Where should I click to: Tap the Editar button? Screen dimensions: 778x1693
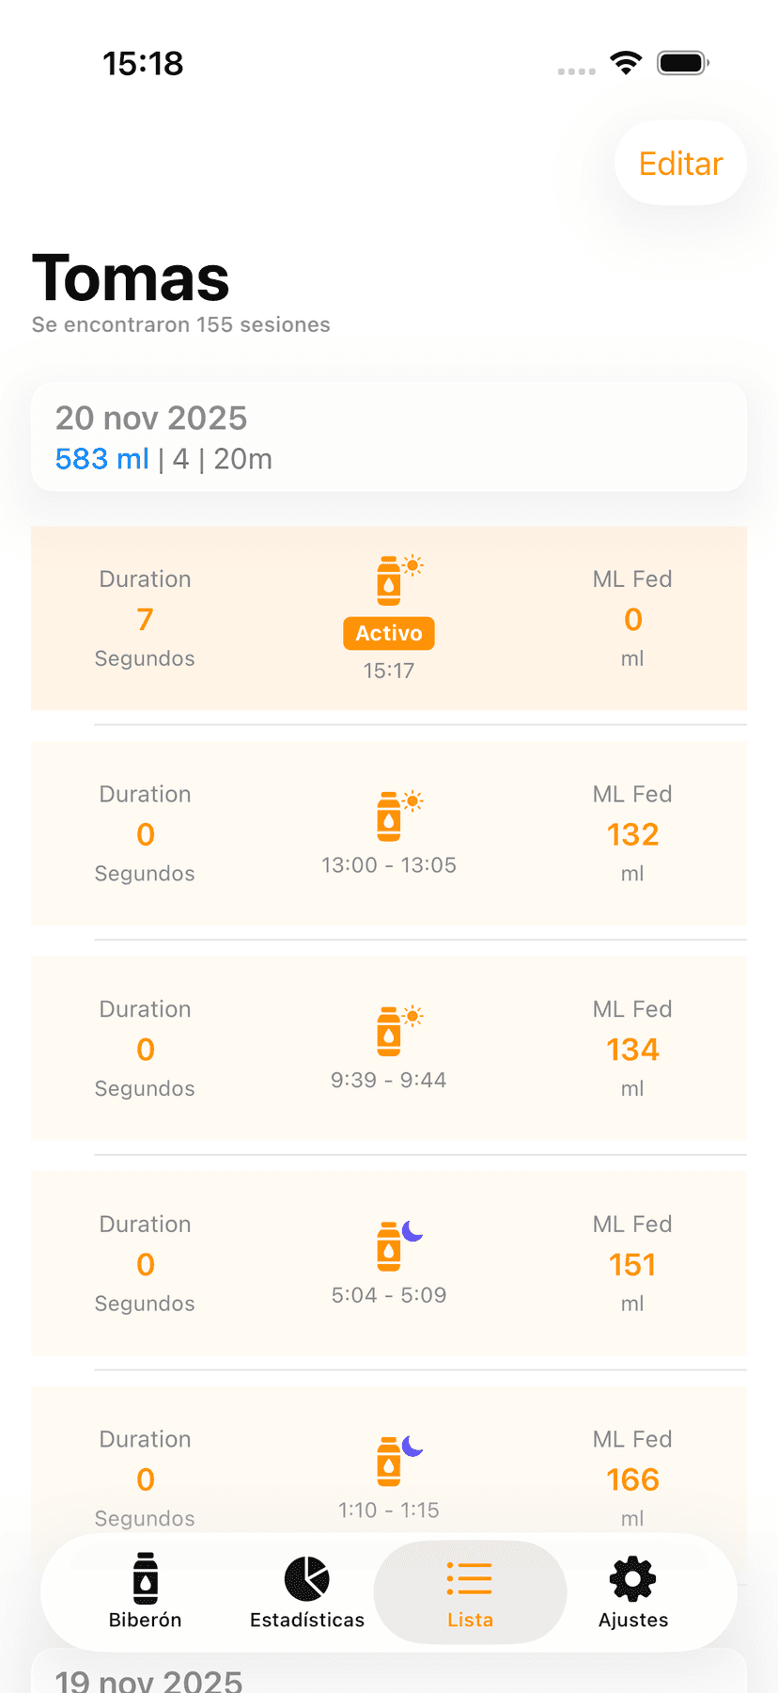(x=680, y=164)
